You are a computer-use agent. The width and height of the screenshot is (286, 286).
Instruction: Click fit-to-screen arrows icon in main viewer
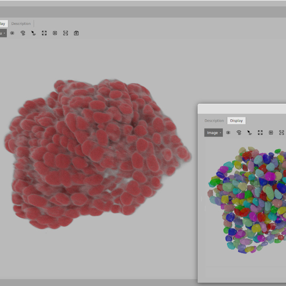coord(44,33)
